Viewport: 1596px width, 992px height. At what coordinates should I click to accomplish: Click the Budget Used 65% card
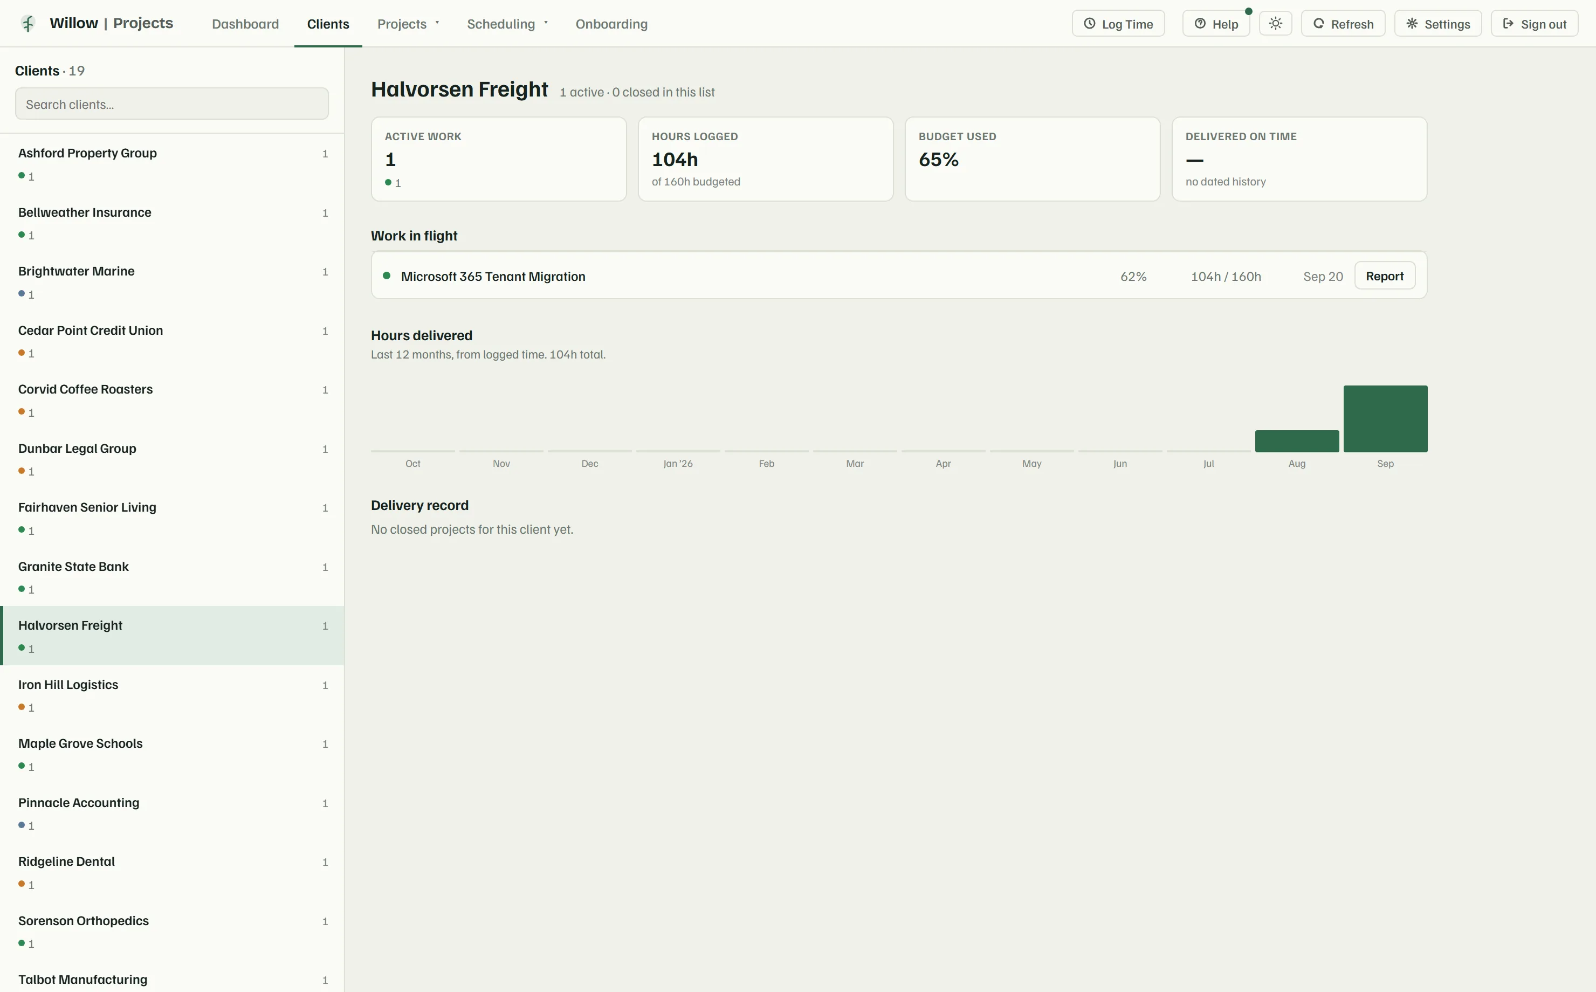click(x=1032, y=159)
